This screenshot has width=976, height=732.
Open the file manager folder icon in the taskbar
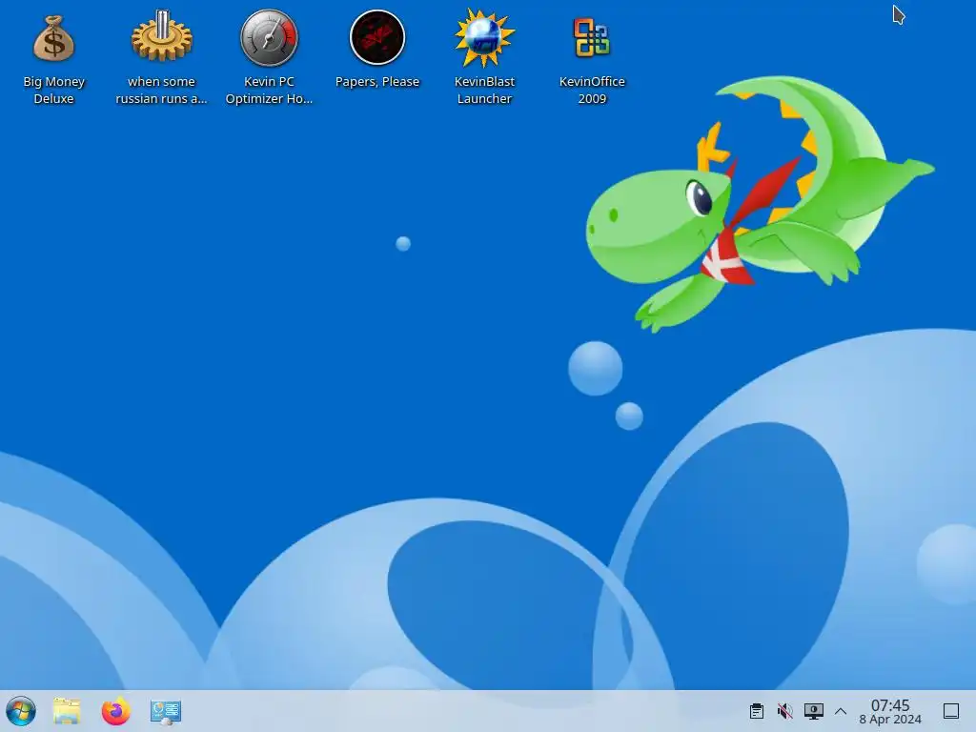pyautogui.click(x=68, y=711)
